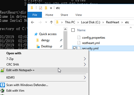Image resolution: width=134 pixels, height=95 pixels.
Task: Click the pin icon next to Desktop
Action: [x=61, y=46]
